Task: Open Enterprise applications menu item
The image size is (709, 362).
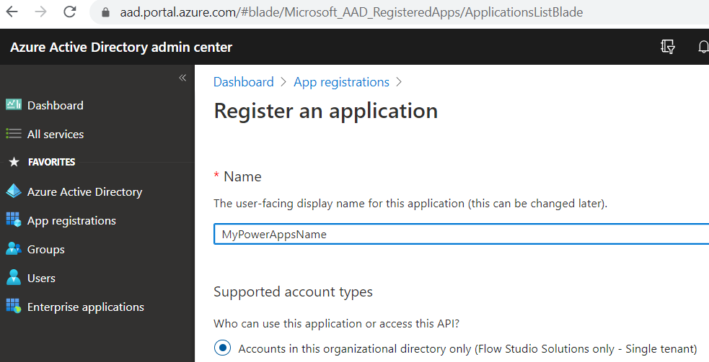Action: point(85,307)
